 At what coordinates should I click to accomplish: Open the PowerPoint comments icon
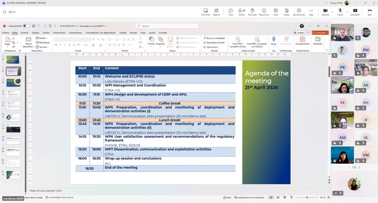coord(308,33)
